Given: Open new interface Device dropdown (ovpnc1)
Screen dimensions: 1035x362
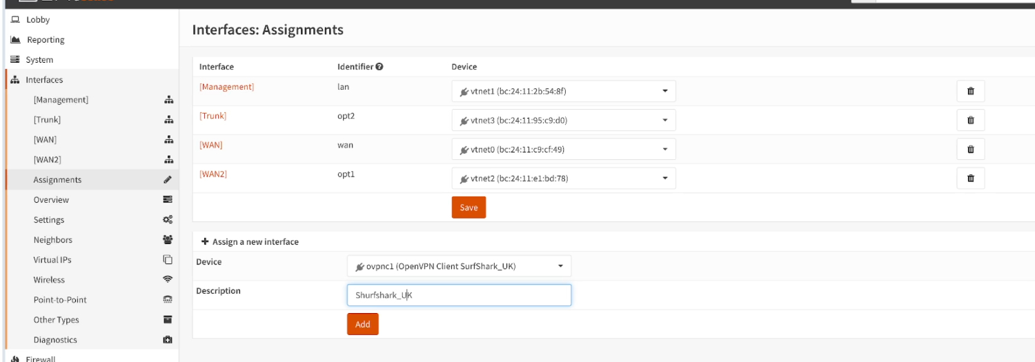Looking at the screenshot, I should point(459,266).
